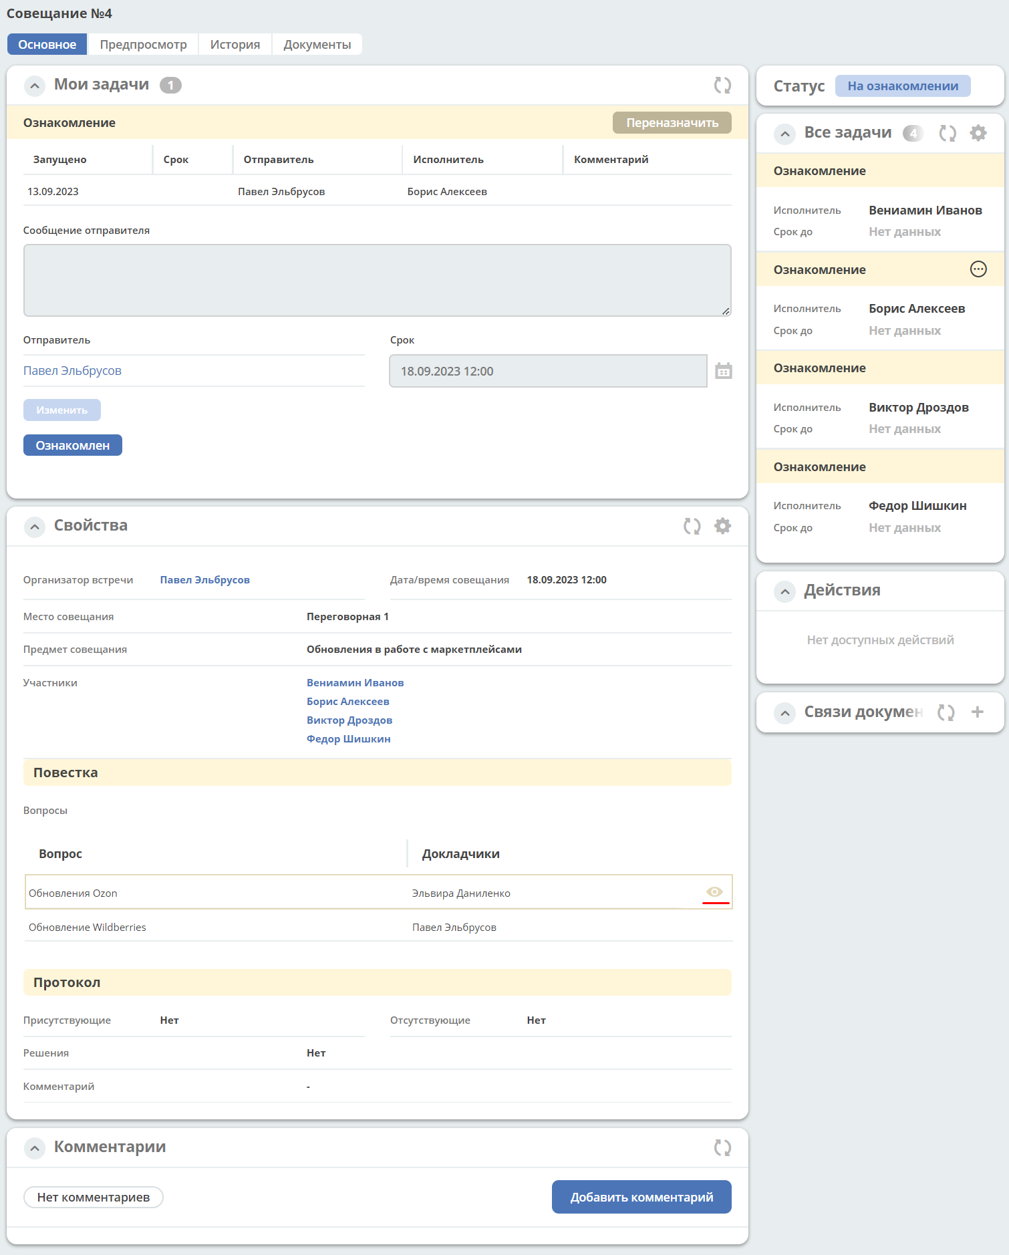Viewport: 1009px width, 1255px height.
Task: Click the Нет комментариев label
Action: tap(94, 1197)
